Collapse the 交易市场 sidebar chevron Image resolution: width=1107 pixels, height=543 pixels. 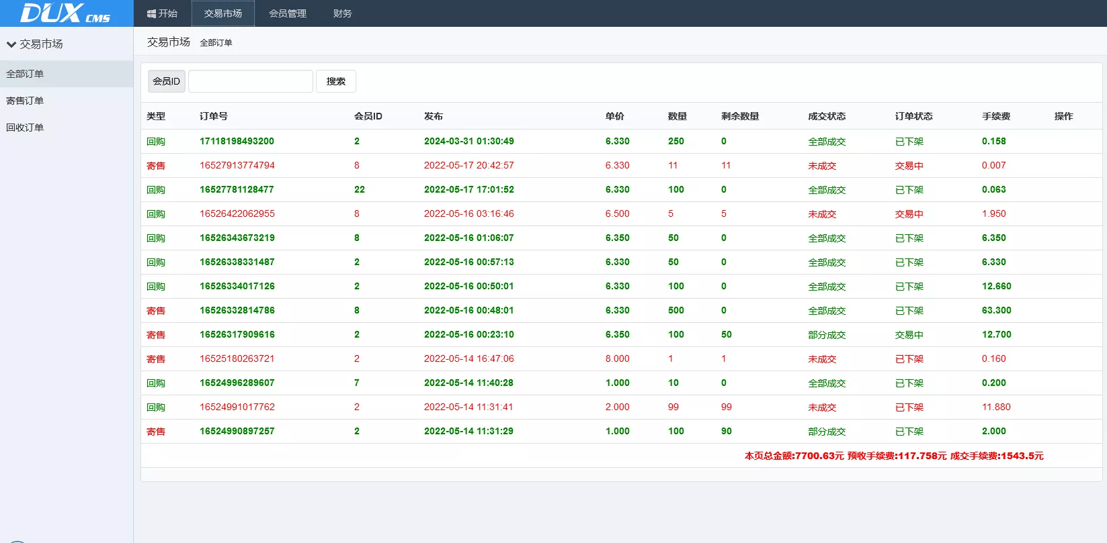[x=11, y=44]
